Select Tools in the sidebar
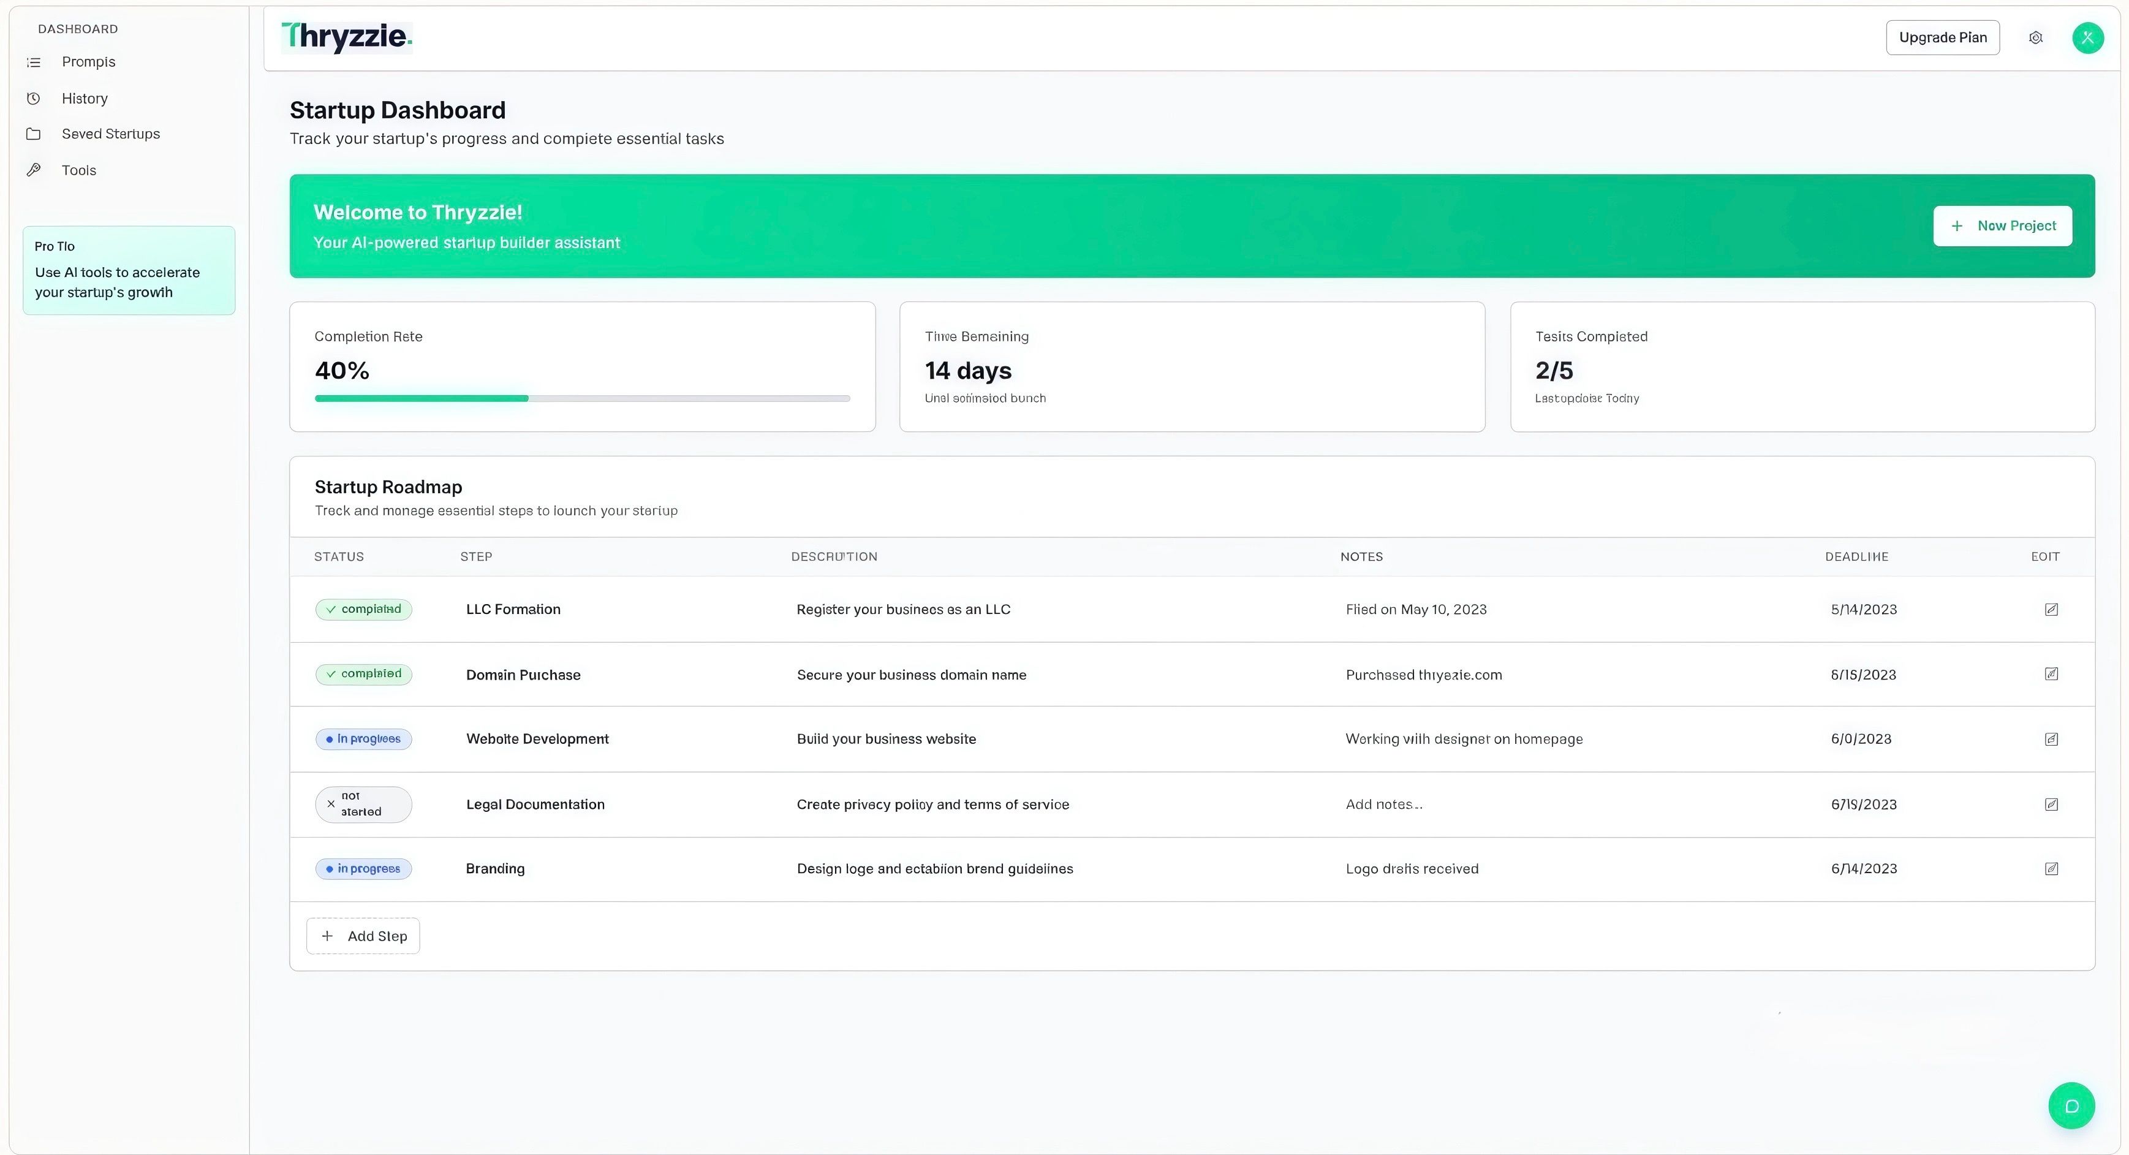2129x1155 pixels. pyautogui.click(x=80, y=170)
